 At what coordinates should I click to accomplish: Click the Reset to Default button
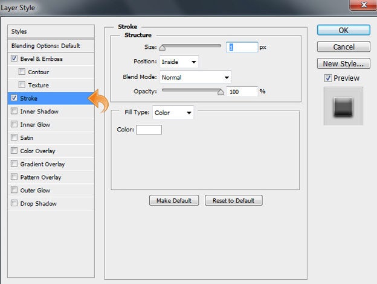[x=233, y=200]
